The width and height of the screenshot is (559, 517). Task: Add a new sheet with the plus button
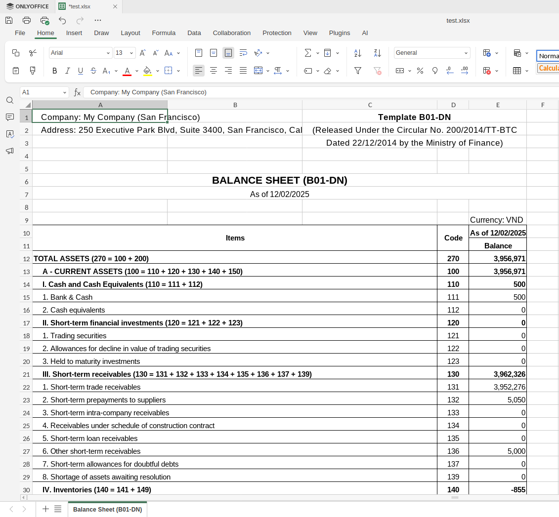45,509
